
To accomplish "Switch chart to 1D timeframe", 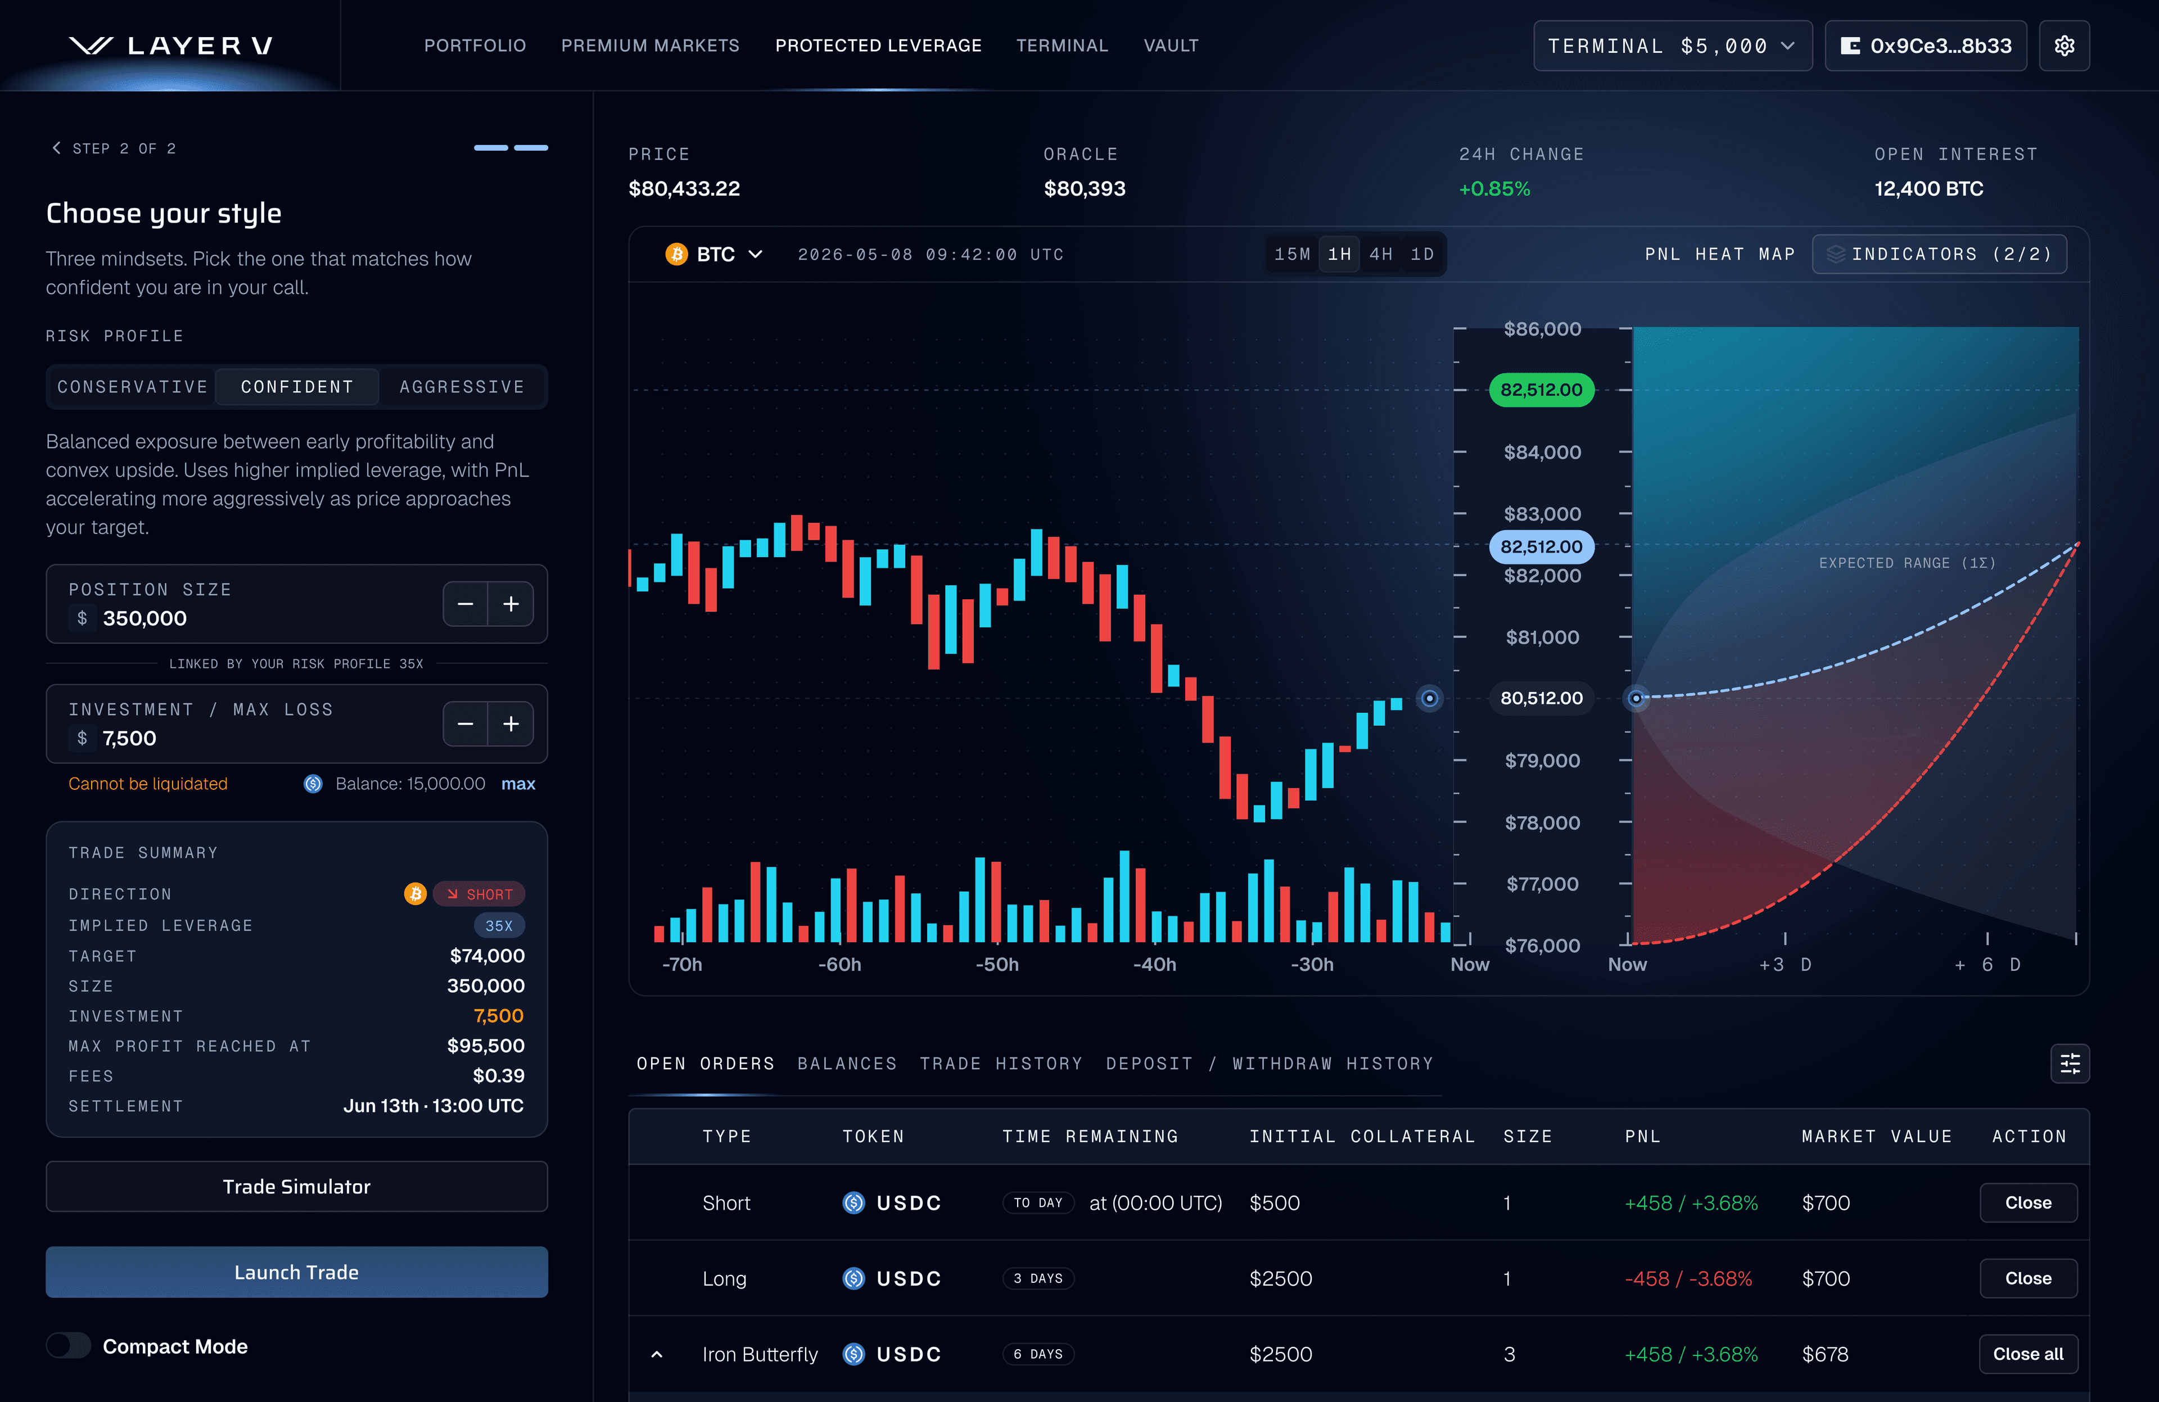I will tap(1422, 254).
